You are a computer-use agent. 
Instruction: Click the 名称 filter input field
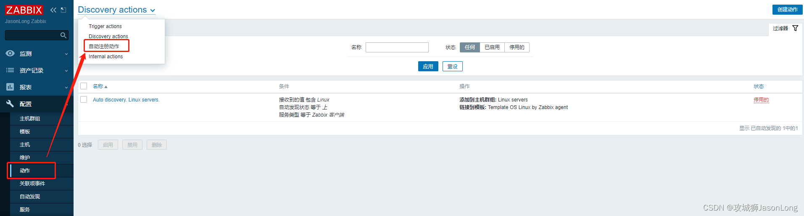click(397, 47)
